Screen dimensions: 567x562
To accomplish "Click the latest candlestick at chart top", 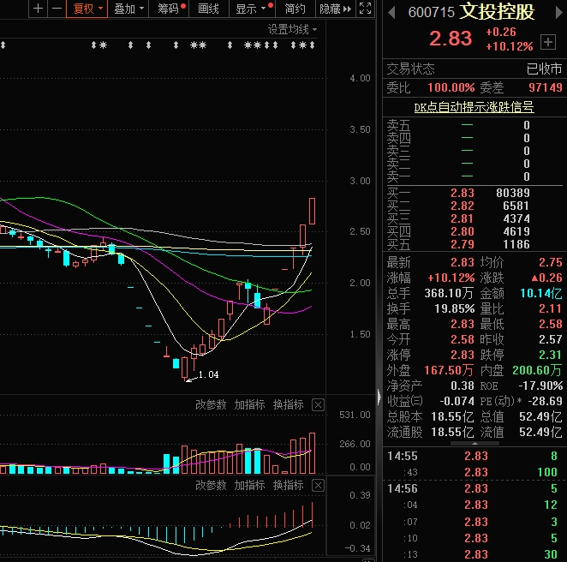I will pyautogui.click(x=313, y=211).
